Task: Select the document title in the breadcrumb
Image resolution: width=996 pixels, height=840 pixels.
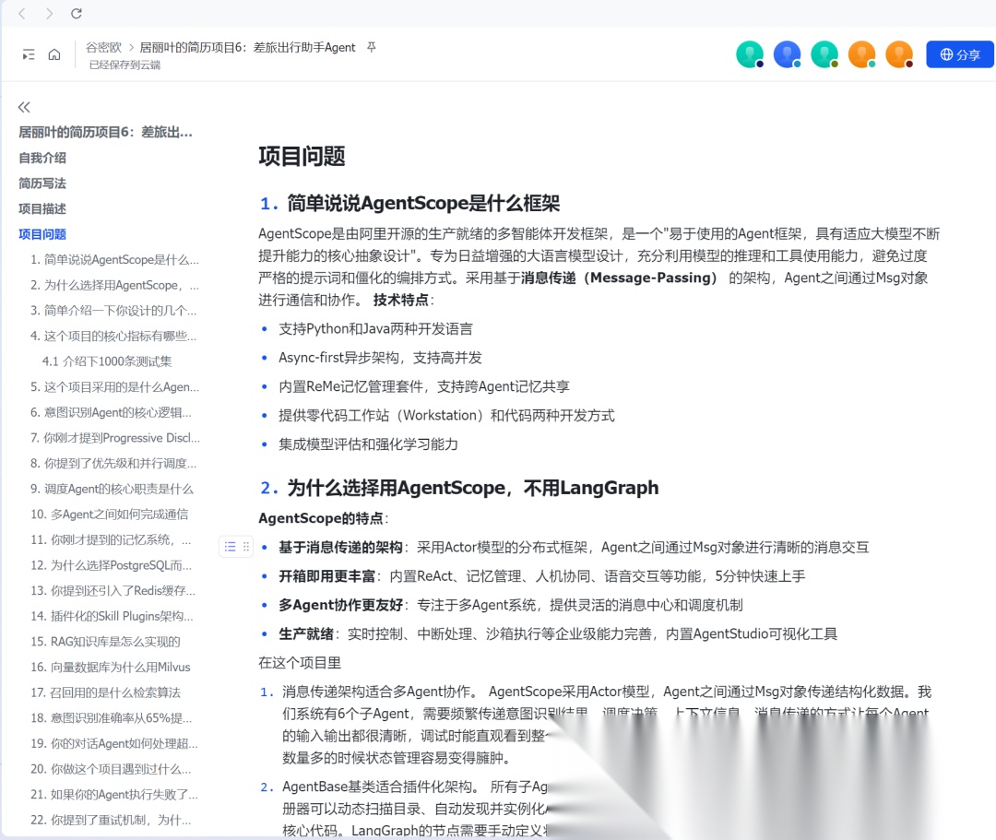Action: click(247, 48)
